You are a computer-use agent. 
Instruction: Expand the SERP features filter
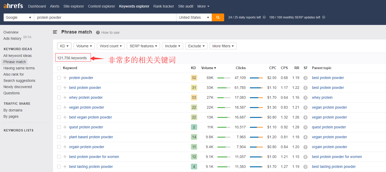coord(143,46)
